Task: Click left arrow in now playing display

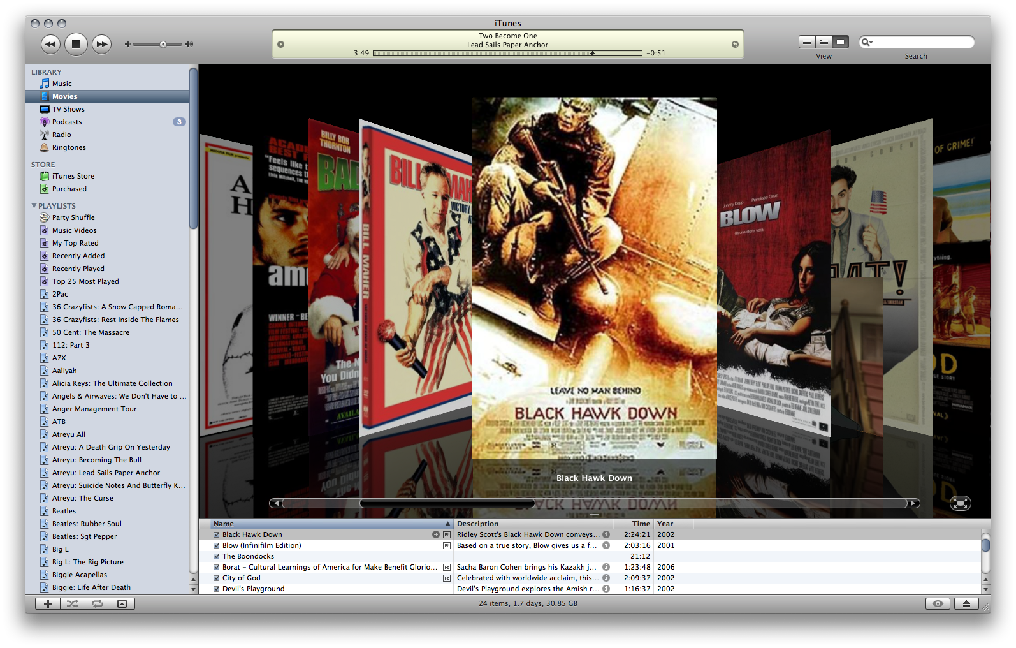Action: pyautogui.click(x=281, y=45)
